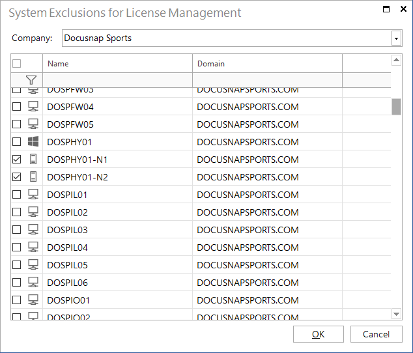Check the DOSPIO01 checkbox
Screen dimensions: 413x353
16,300
